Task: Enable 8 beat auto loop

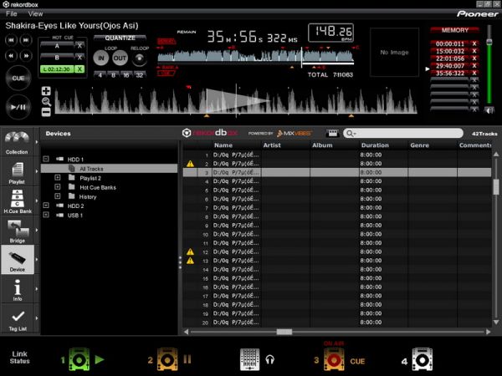Action: click(x=113, y=75)
